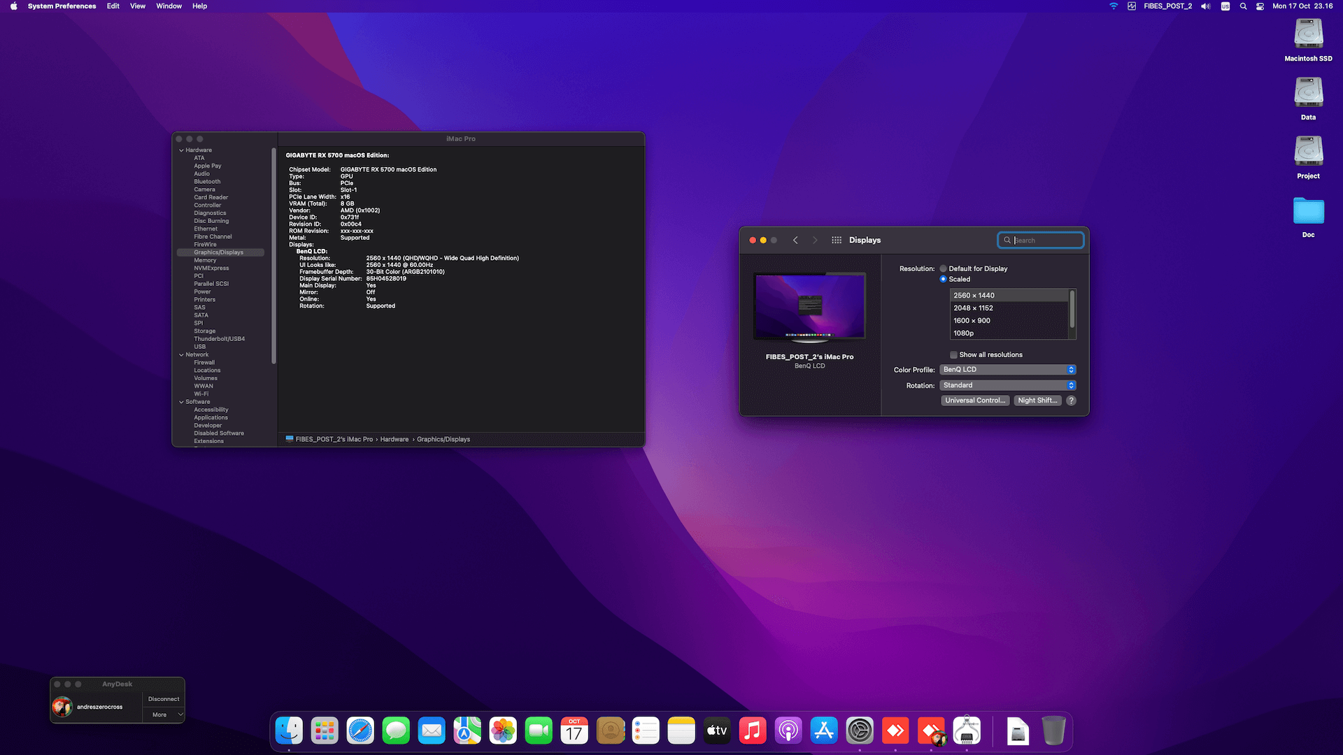1343x755 pixels.
Task: Open Calendar showing Oct 17 in Dock
Action: 574,731
